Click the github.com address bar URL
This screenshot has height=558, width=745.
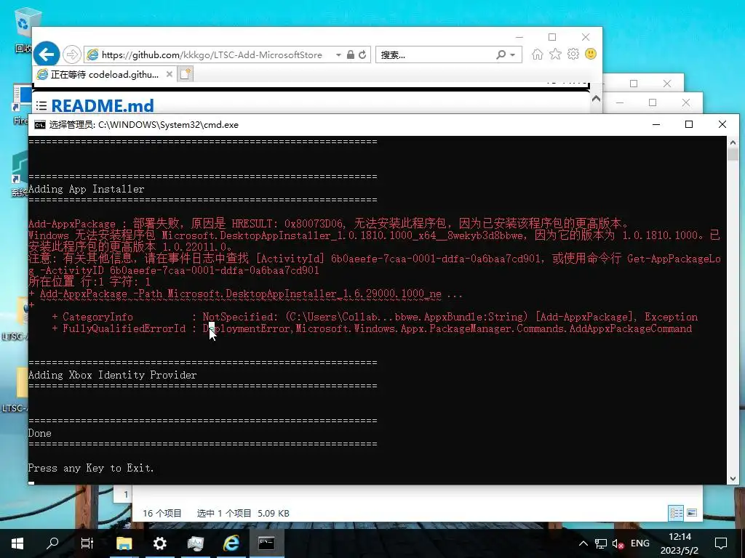(212, 55)
